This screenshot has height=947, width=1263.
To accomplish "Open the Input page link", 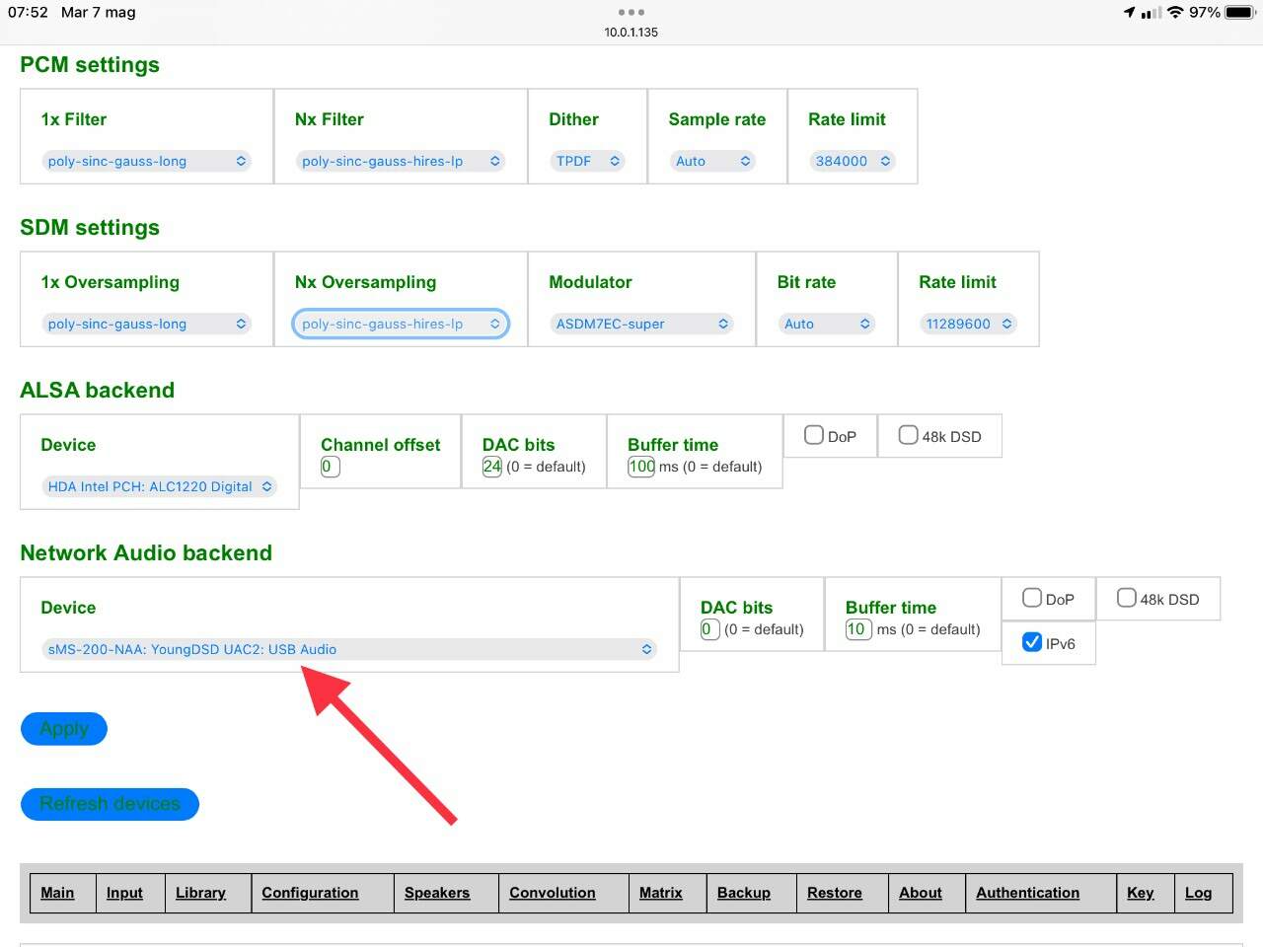I will [124, 893].
